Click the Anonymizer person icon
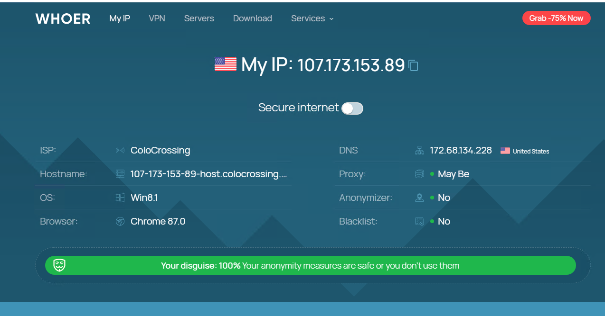This screenshot has width=605, height=316. (419, 198)
